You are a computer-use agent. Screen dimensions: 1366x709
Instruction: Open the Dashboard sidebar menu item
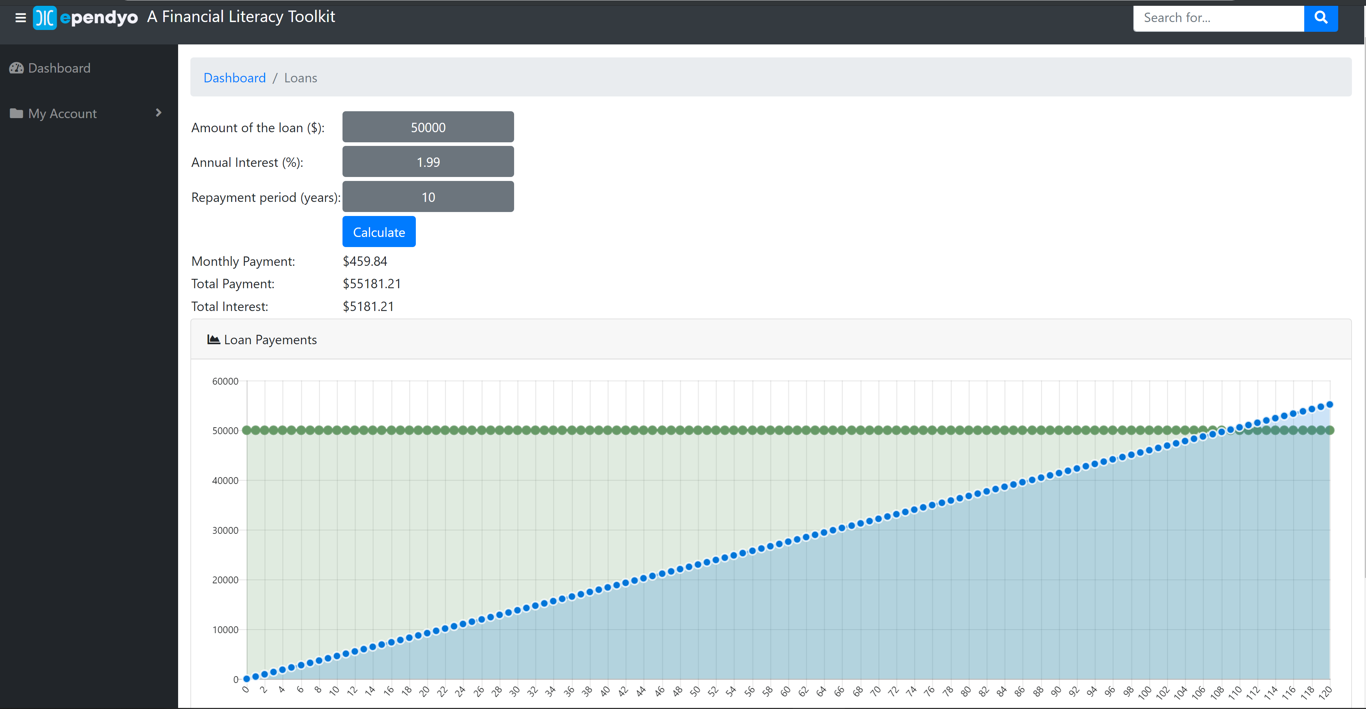(59, 68)
